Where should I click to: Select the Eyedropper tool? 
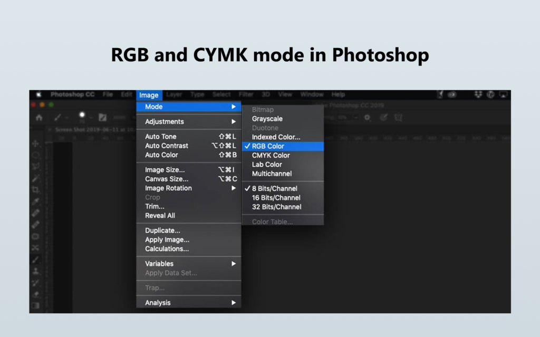(35, 201)
